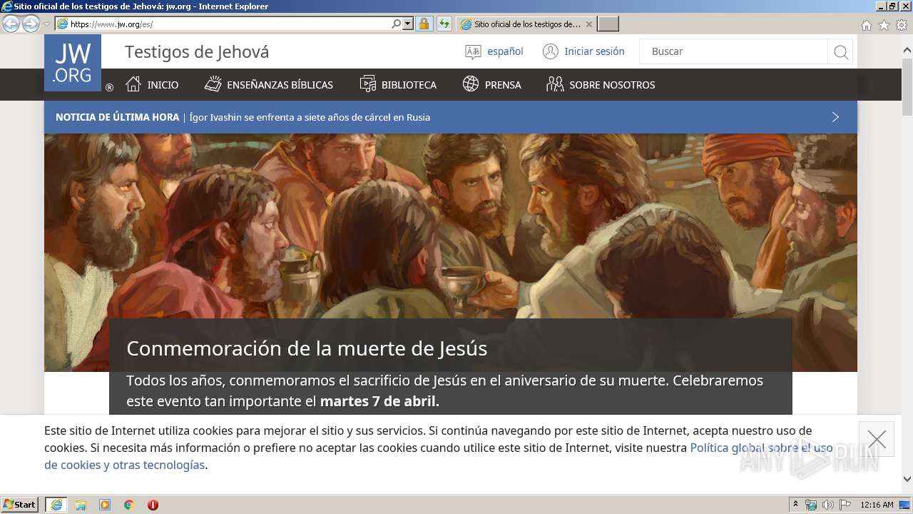The width and height of the screenshot is (913, 514).
Task: Click the refresh page button
Action: tap(444, 24)
